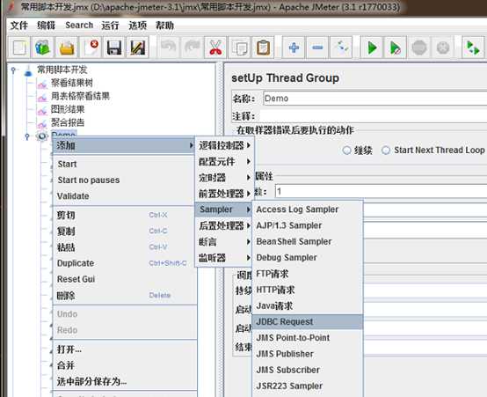Click the test plan flask icon

(x=28, y=70)
